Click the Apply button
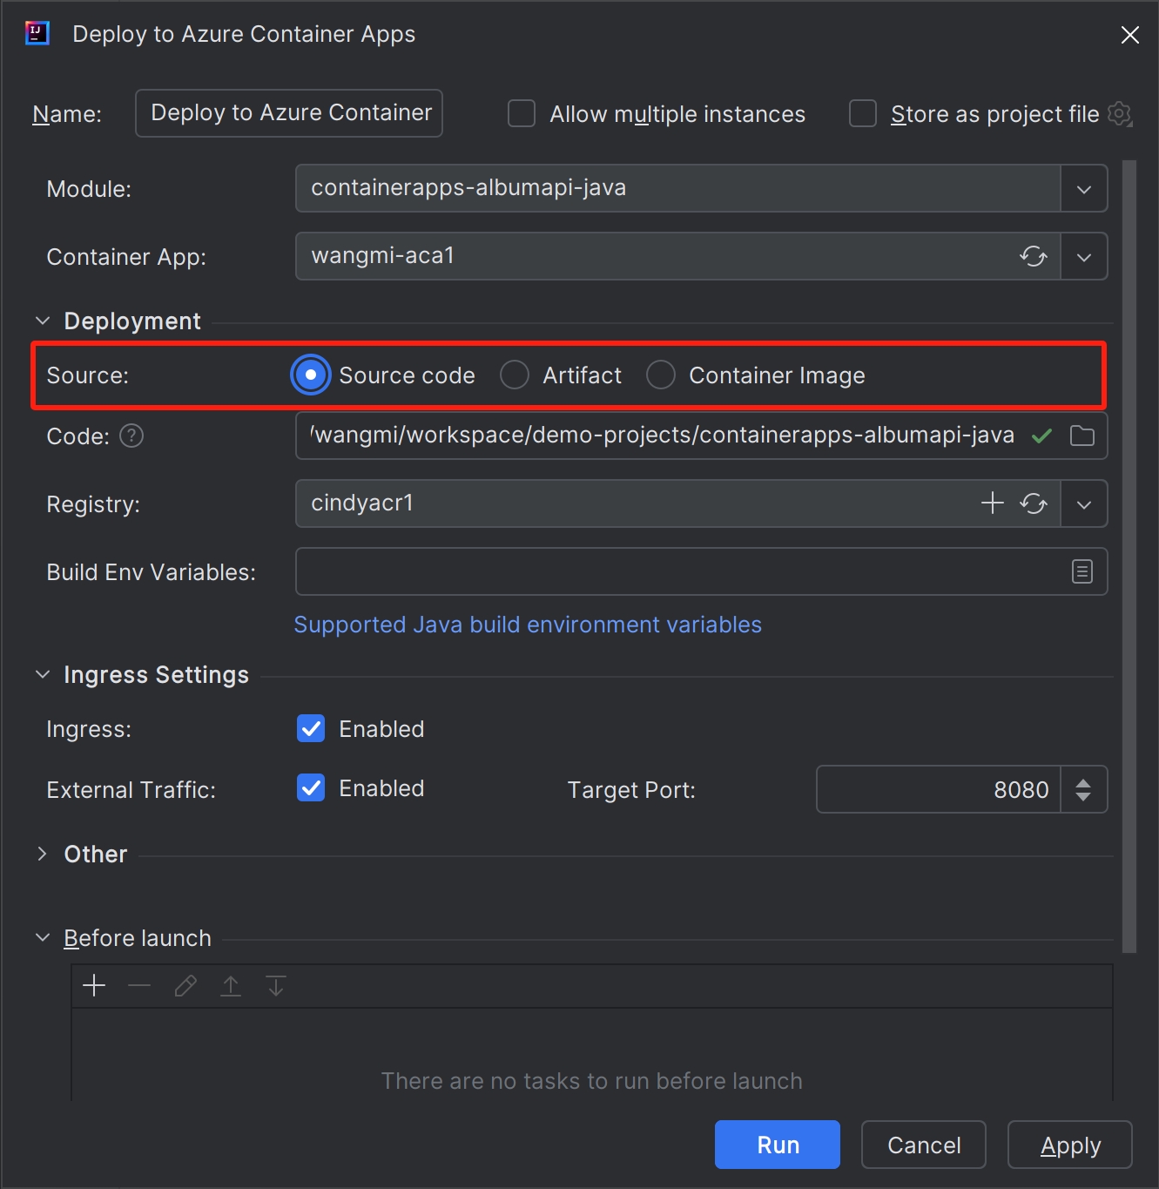This screenshot has width=1159, height=1189. (x=1070, y=1145)
